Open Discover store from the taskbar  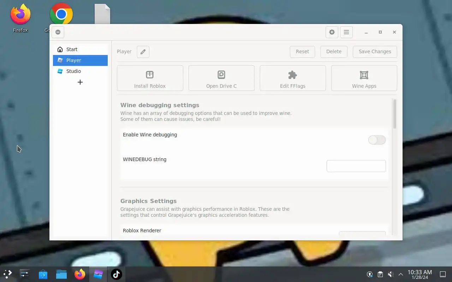coord(43,274)
